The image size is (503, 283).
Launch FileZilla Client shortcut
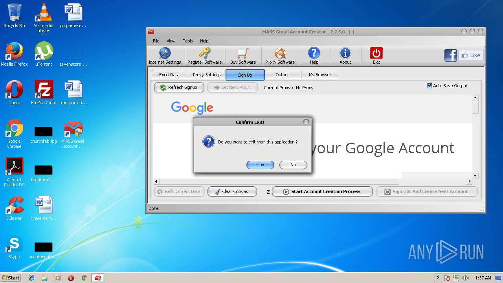(x=43, y=93)
